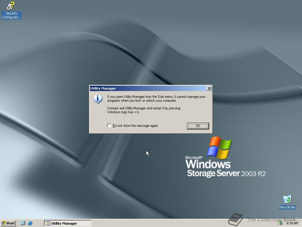The height and width of the screenshot is (227, 302).
Task: Click the Show Desktop Quick Launch icon
Action: [23, 223]
